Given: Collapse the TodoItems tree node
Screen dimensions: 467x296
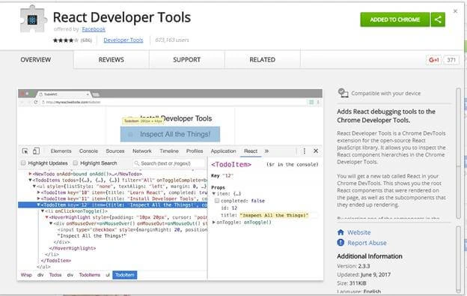Looking at the screenshot, I should point(31,180).
